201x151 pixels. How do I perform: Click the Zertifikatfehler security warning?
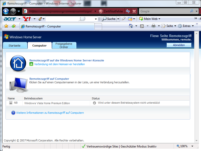[x=111, y=11]
